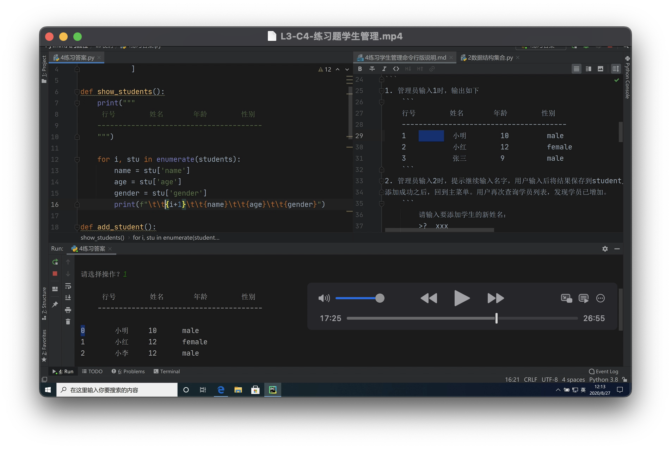
Task: Open Run panel settings gear
Action: tap(605, 249)
